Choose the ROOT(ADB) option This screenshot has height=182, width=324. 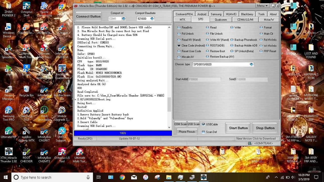(215, 46)
